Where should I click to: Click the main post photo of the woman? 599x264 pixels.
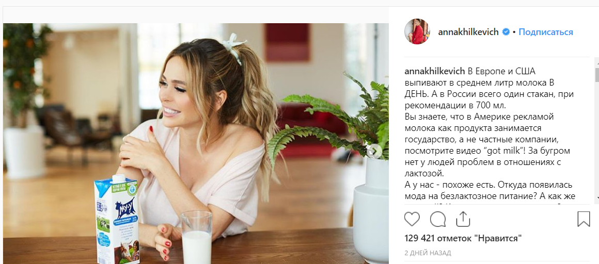coord(196,143)
